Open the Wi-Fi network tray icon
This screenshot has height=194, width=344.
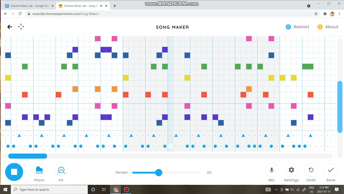click(298, 189)
